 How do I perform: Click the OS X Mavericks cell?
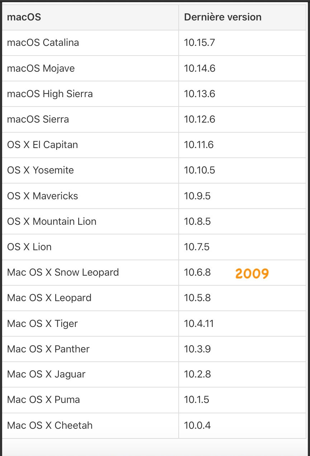(42, 196)
